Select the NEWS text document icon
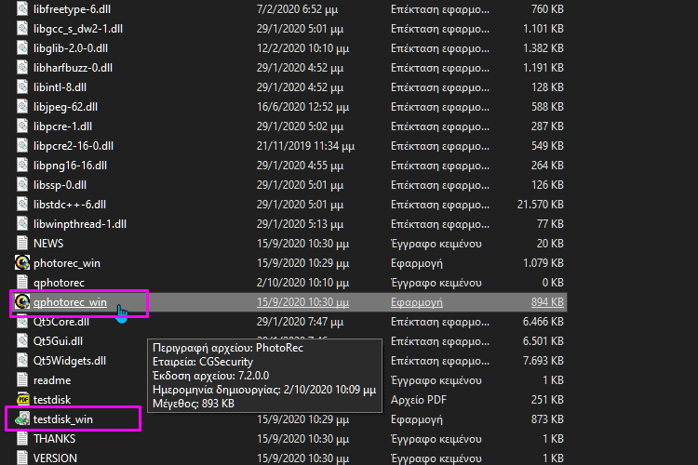Viewport: 698px width, 465px height. point(21,244)
